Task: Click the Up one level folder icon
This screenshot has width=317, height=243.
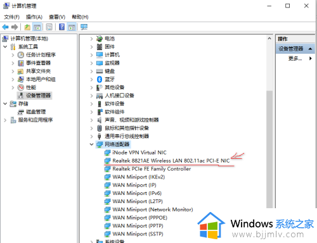Action: [27, 27]
